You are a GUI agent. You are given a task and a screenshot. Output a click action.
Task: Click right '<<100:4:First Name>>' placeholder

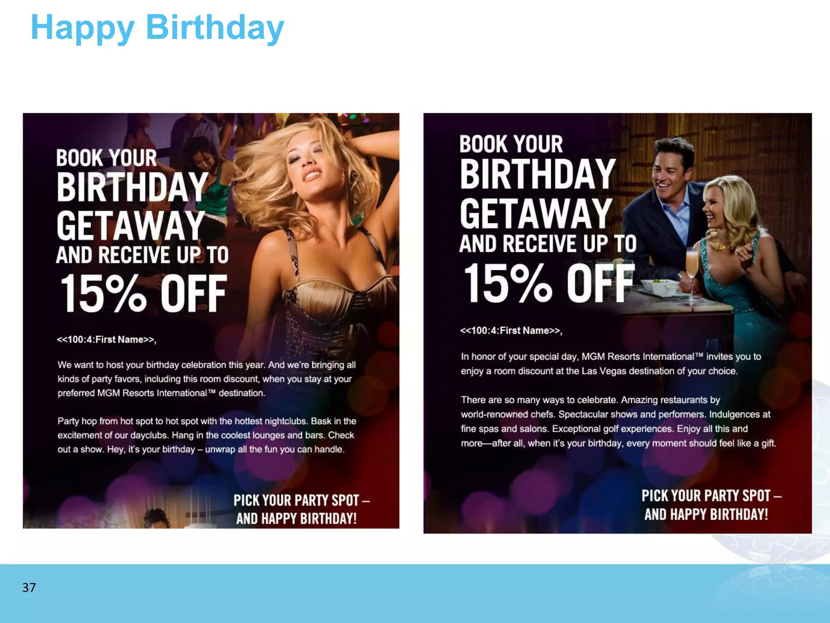[511, 331]
